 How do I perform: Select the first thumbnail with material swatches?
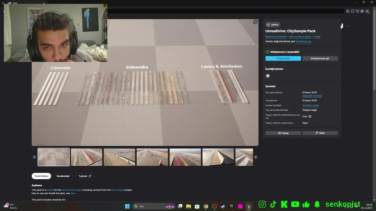pos(54,157)
